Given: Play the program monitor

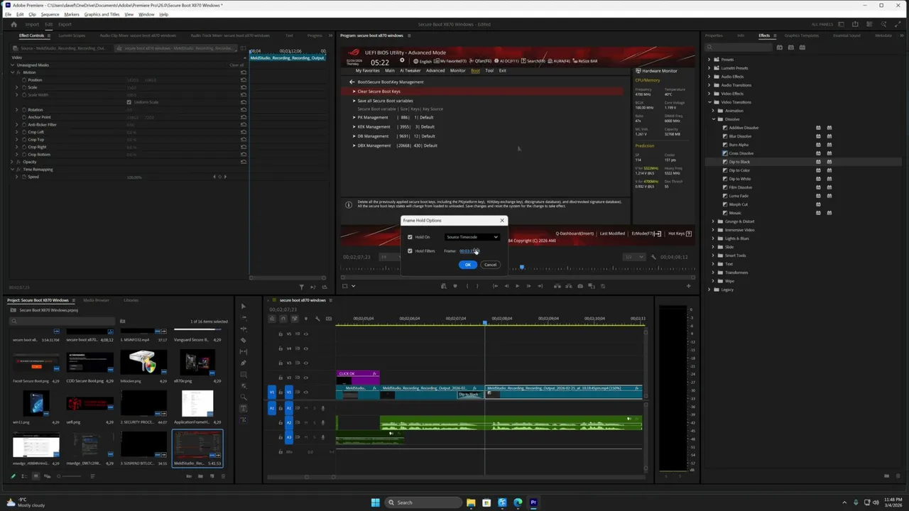Looking at the screenshot, I should tap(517, 286).
